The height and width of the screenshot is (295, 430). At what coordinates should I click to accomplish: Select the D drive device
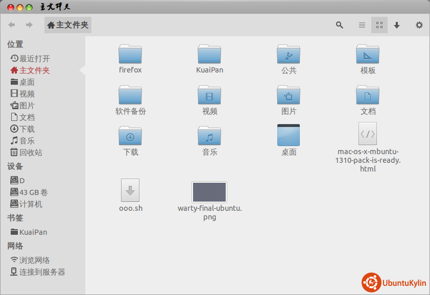pyautogui.click(x=21, y=181)
